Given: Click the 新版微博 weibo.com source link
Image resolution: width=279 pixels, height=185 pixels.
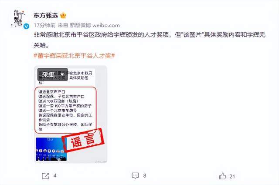Looking at the screenshot, I should (95, 25).
